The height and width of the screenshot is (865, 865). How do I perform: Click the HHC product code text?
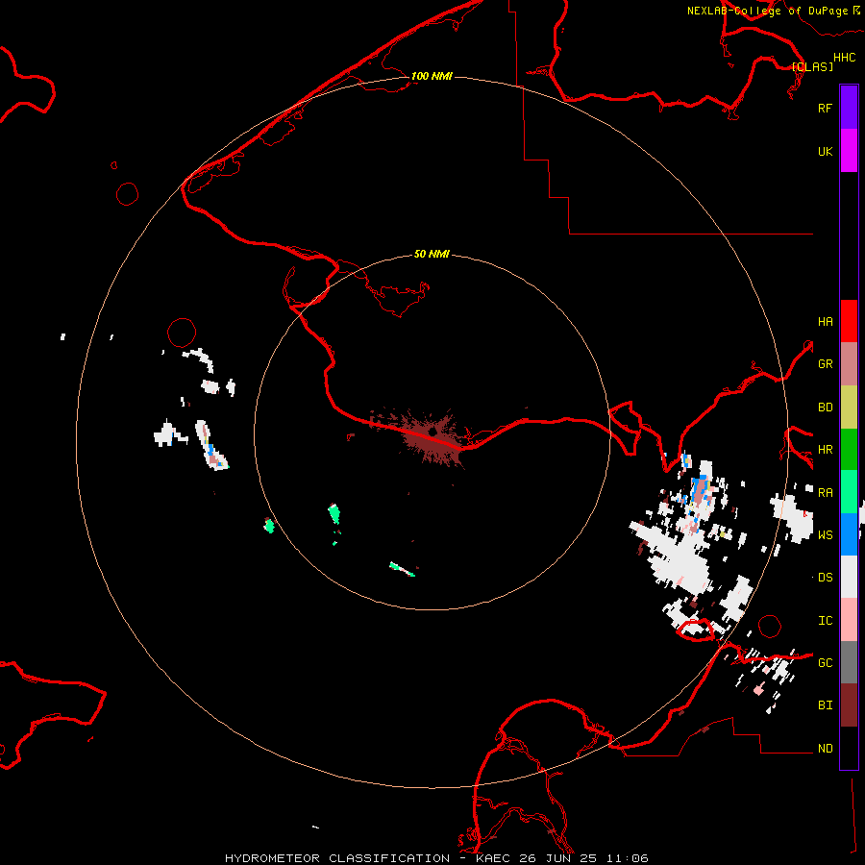[x=845, y=58]
